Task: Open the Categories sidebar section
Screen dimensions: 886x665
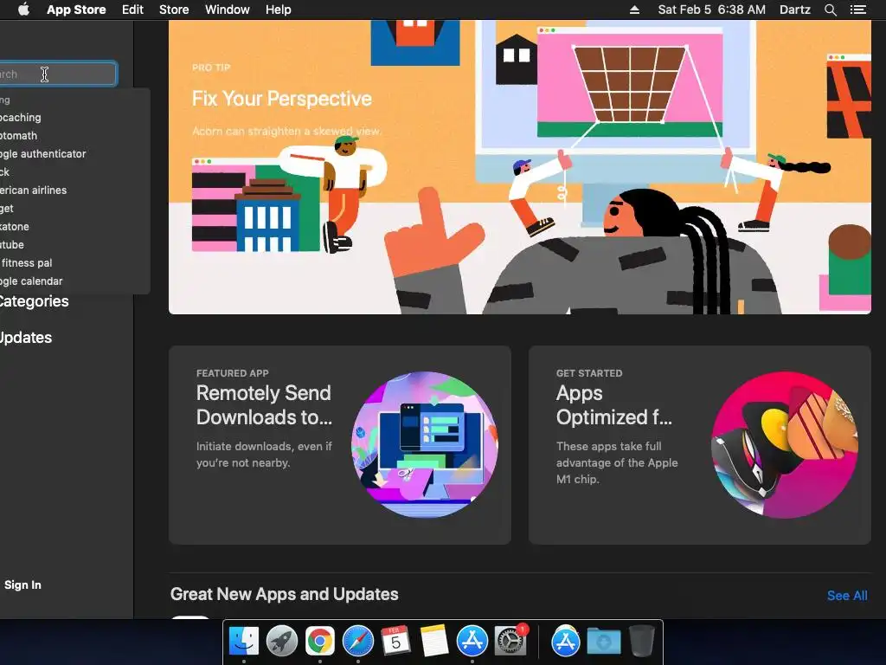Action: tap(34, 301)
